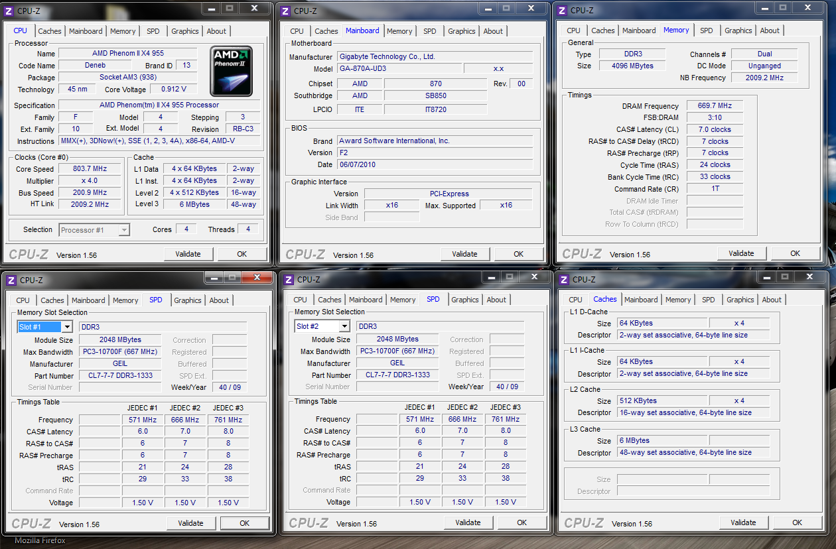Image resolution: width=836 pixels, height=549 pixels.
Task: Click the Southbridge value 'SB850'
Action: (x=435, y=95)
